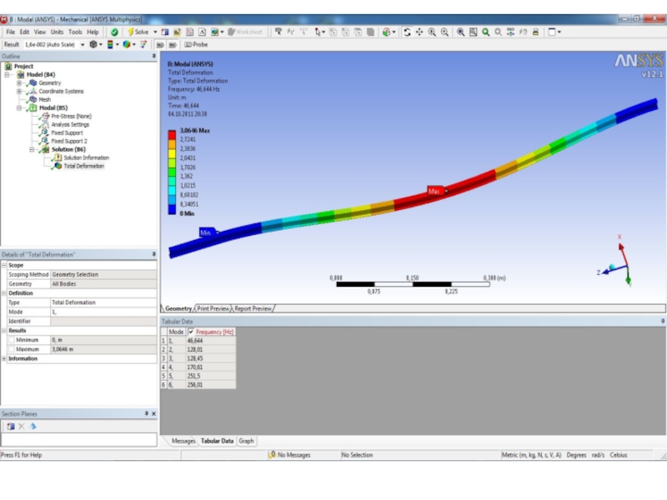
Task: Open the Result scale dropdown
Action: coord(83,45)
